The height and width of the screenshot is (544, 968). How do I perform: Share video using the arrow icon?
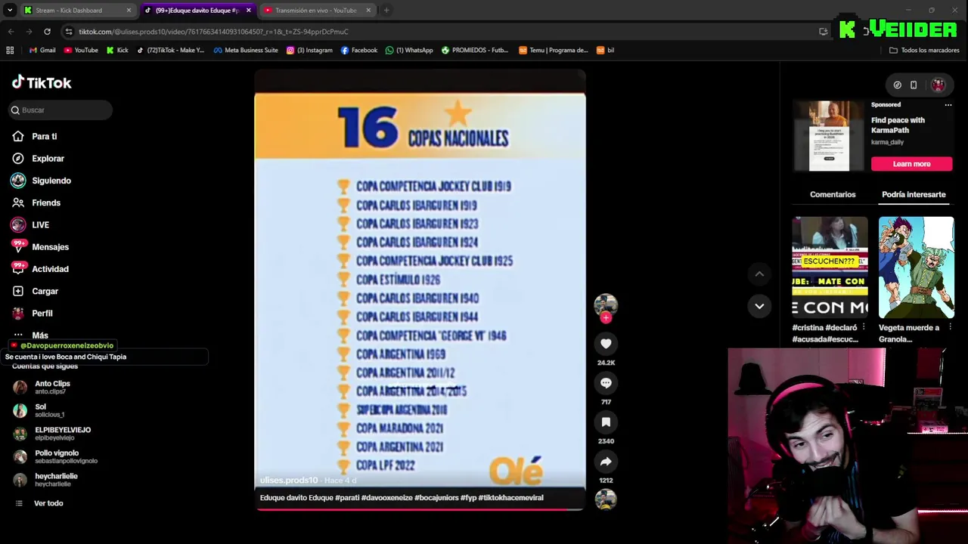click(606, 462)
